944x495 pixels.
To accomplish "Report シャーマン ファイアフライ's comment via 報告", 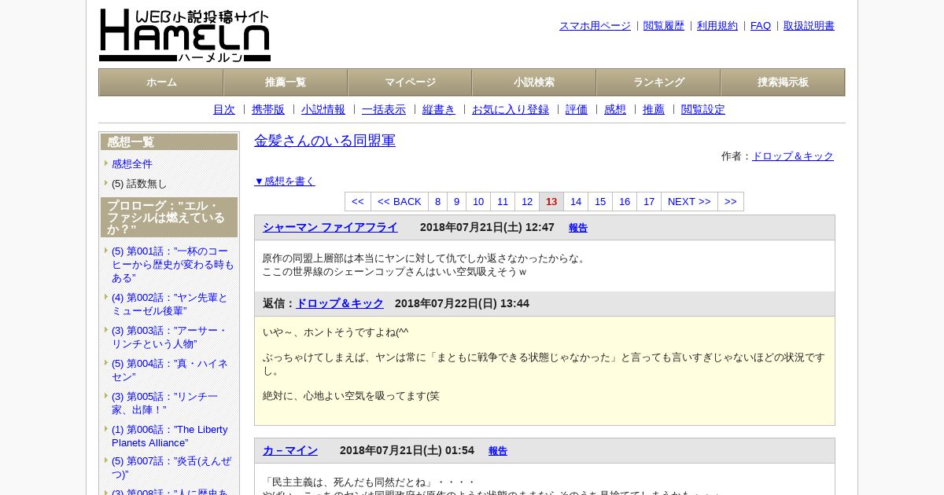I will tap(578, 228).
